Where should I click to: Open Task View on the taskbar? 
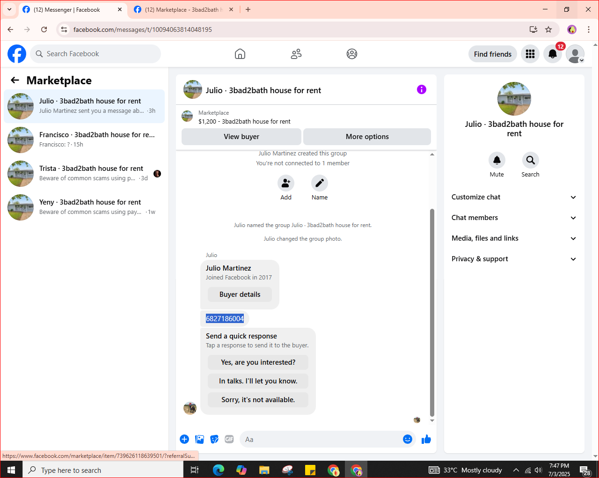195,470
